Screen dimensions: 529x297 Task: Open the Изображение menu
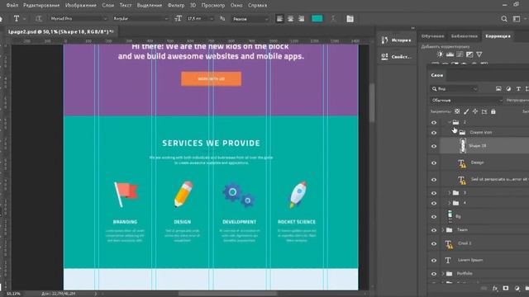click(81, 5)
